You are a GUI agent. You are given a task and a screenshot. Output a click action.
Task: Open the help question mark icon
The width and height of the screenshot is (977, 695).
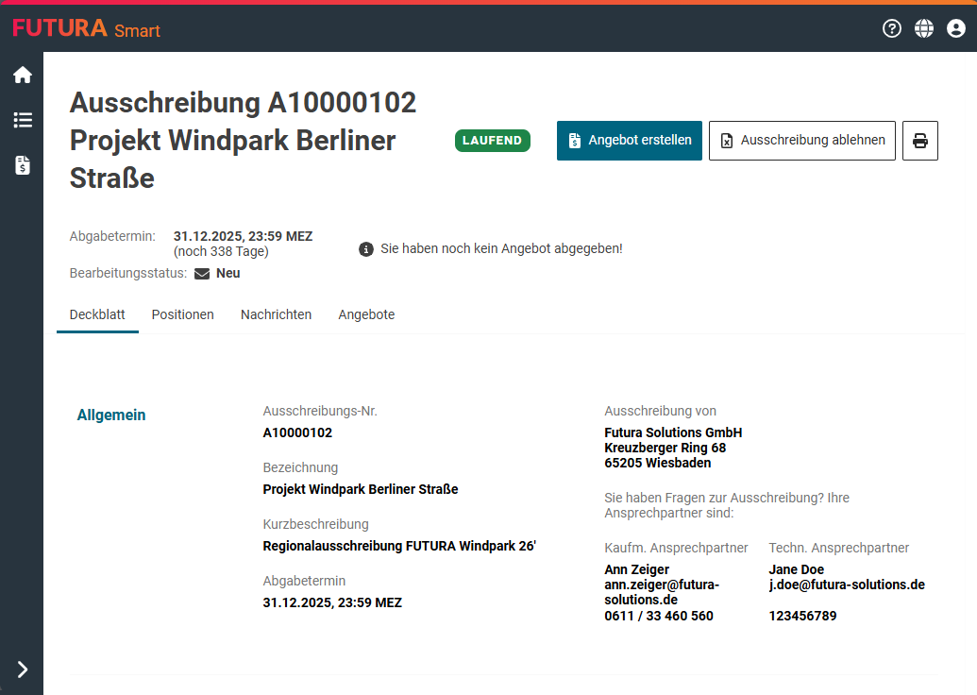[x=892, y=28]
